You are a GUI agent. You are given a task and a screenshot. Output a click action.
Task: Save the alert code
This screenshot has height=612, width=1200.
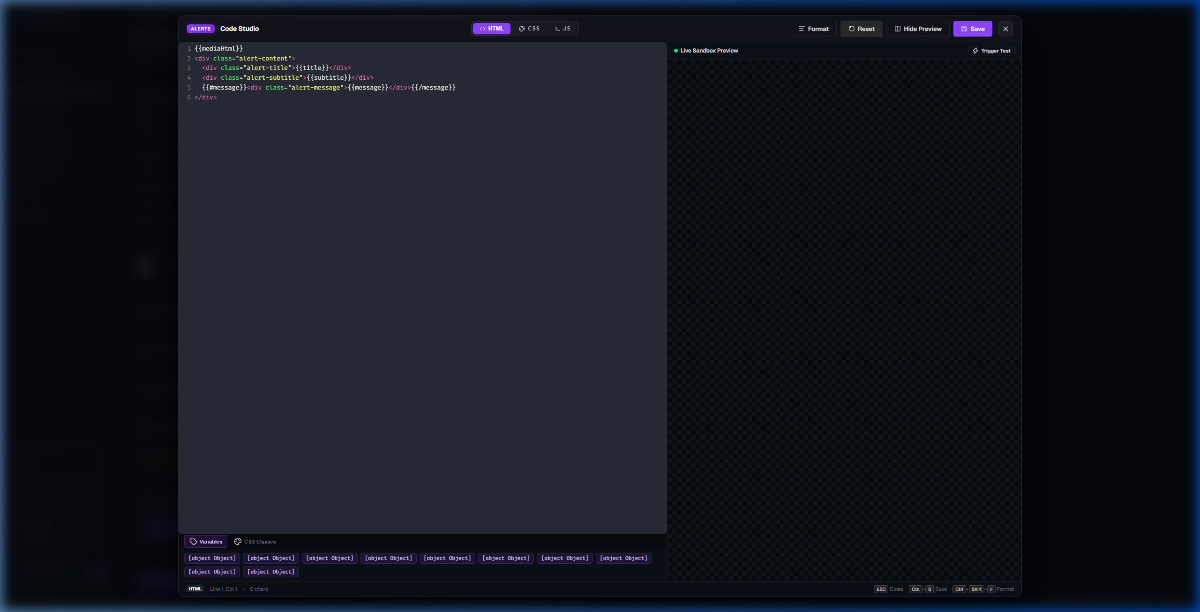tap(973, 29)
